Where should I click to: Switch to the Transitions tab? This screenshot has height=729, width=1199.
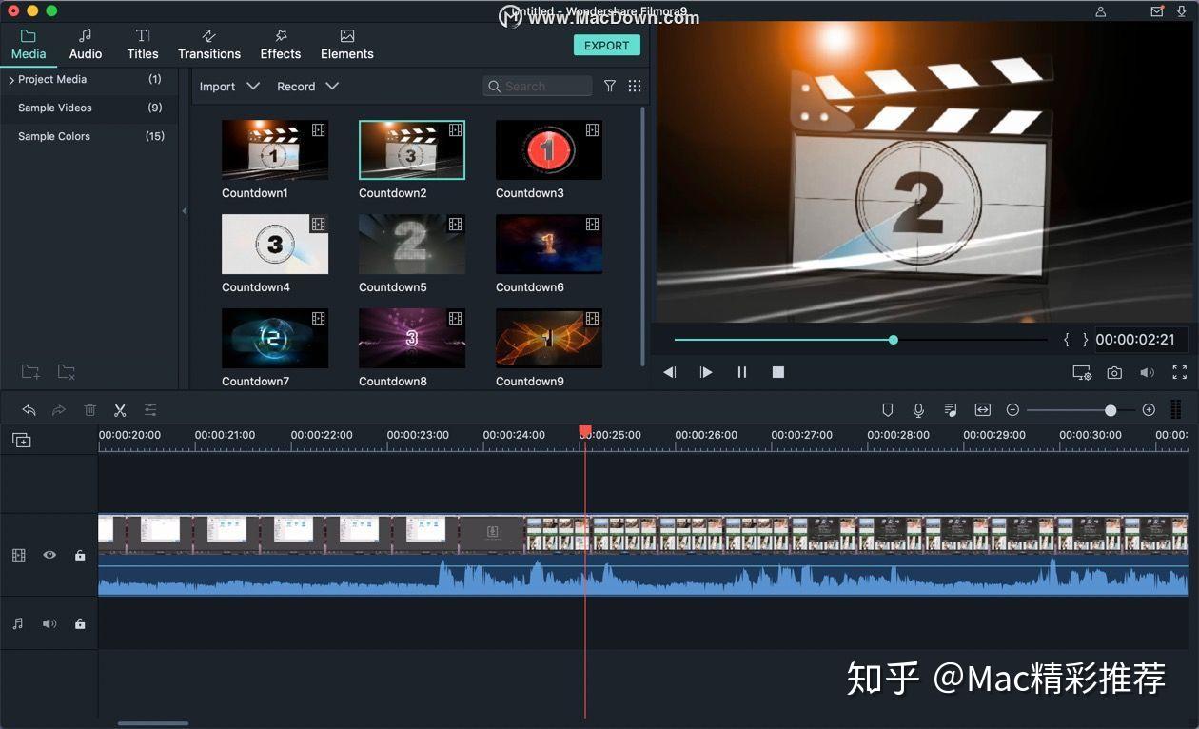coord(208,44)
